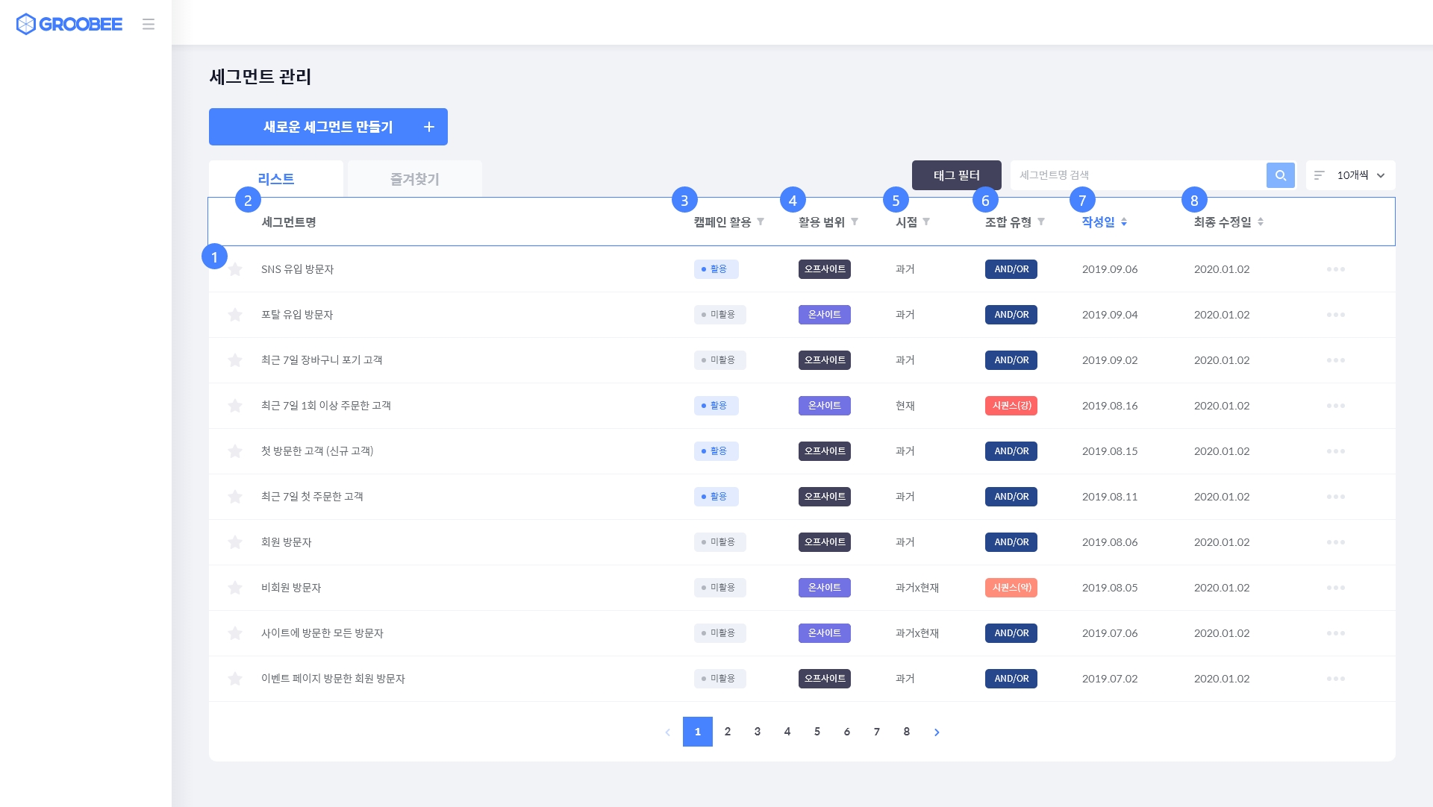Expand the 시점 column filter

pos(926,222)
